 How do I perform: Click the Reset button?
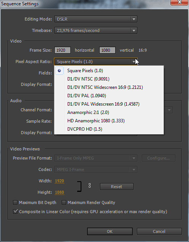tap(117, 187)
